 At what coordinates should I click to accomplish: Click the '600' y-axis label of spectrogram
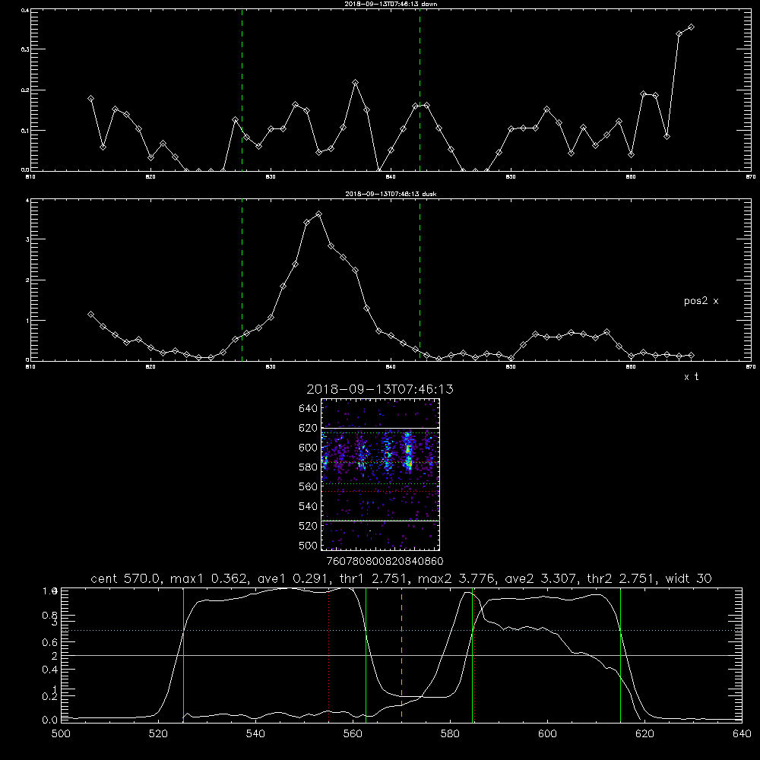(x=309, y=448)
